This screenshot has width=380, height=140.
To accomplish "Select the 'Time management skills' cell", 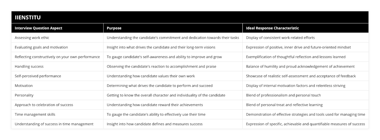I will click(x=35, y=114).
